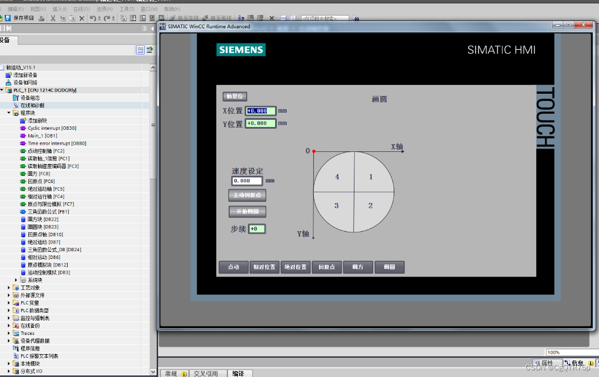Click the 速度设定 input field

pyautogui.click(x=247, y=181)
